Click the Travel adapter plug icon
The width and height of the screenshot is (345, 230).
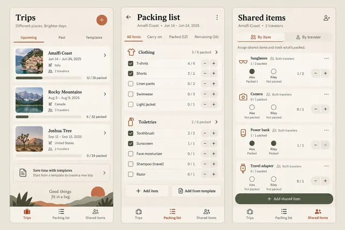tap(243, 169)
